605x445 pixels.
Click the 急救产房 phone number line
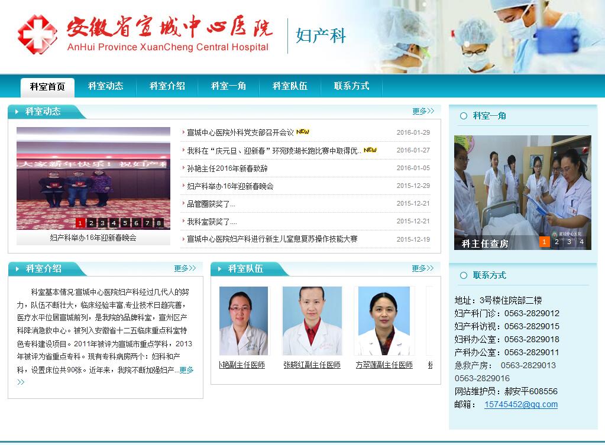[505, 365]
